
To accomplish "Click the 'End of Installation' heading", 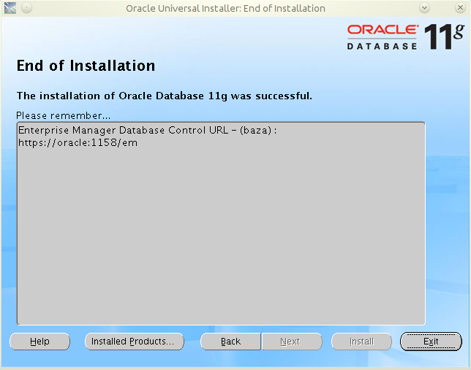I will (86, 66).
